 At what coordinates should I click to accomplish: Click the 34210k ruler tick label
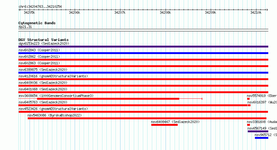click(256, 12)
